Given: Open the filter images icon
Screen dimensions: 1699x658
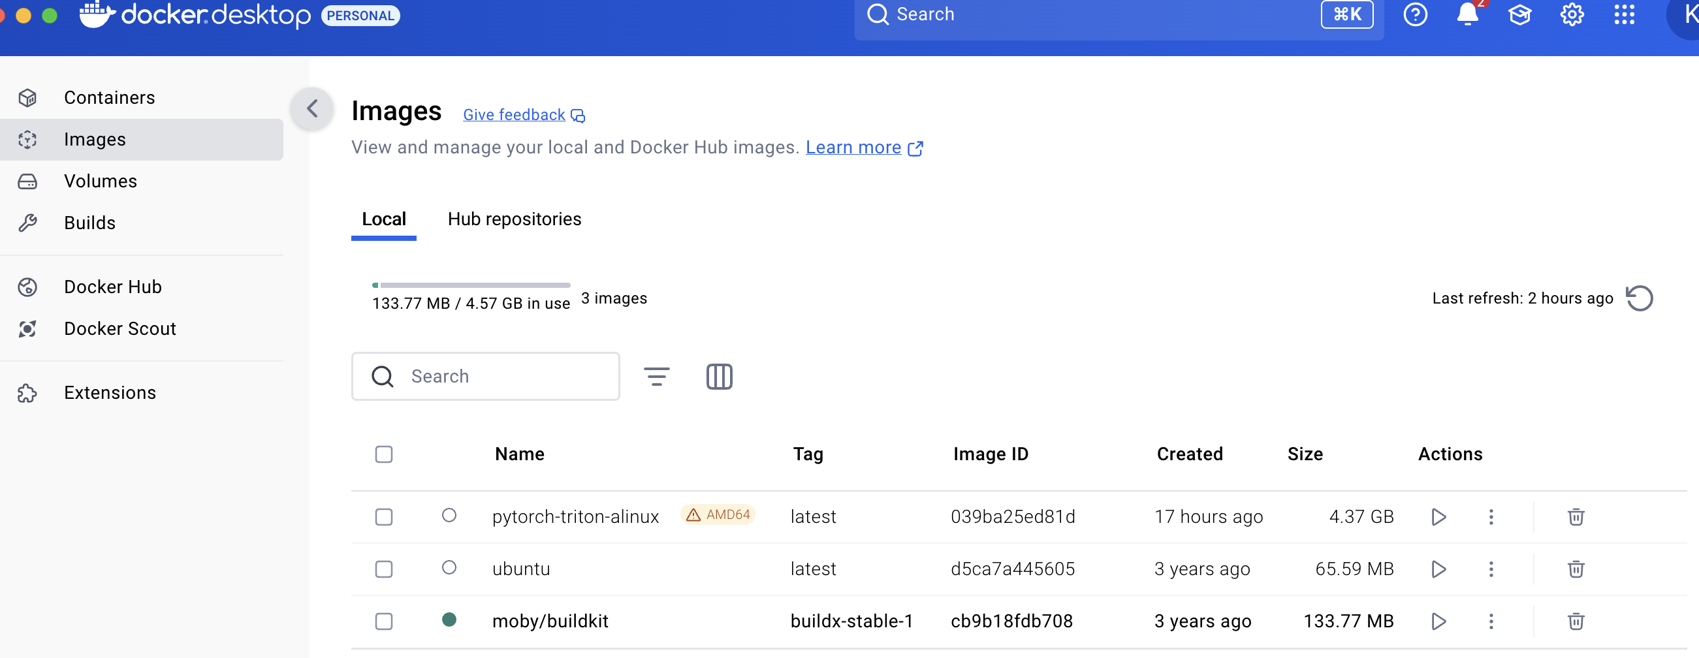Looking at the screenshot, I should (x=656, y=377).
